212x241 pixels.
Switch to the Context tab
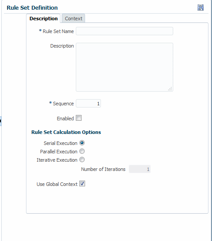tap(74, 19)
